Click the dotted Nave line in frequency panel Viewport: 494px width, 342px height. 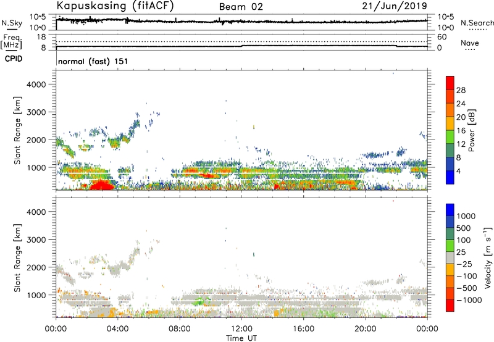(241, 41)
